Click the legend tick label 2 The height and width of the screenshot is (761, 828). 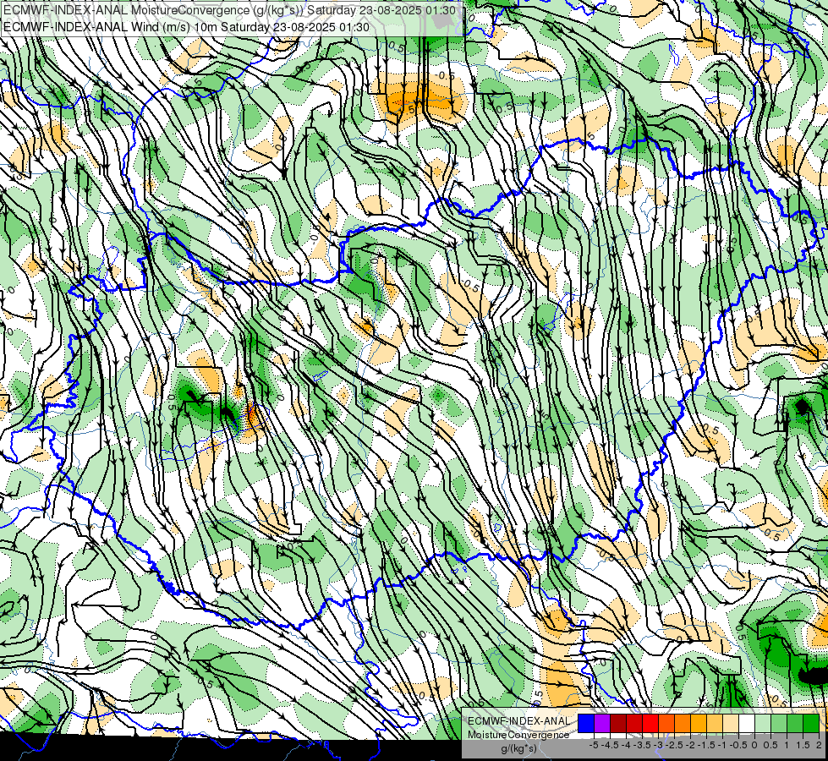[819, 745]
